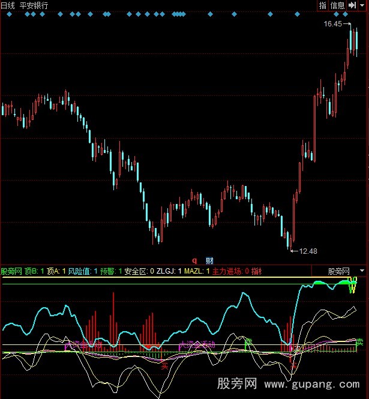Click the 主力进场 indicator parameter label
Screen dimensions: 369x399
point(228,271)
